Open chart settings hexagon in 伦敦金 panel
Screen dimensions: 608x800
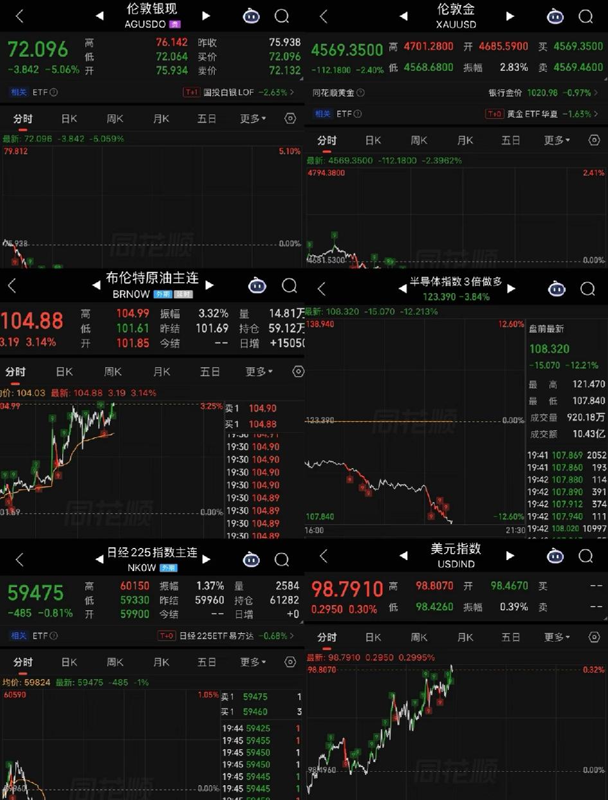coord(594,140)
